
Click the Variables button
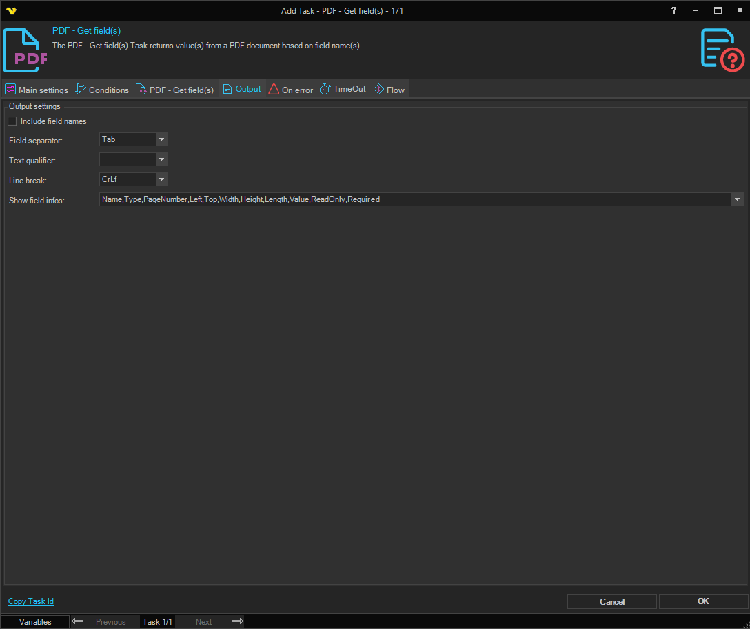pyautogui.click(x=35, y=621)
